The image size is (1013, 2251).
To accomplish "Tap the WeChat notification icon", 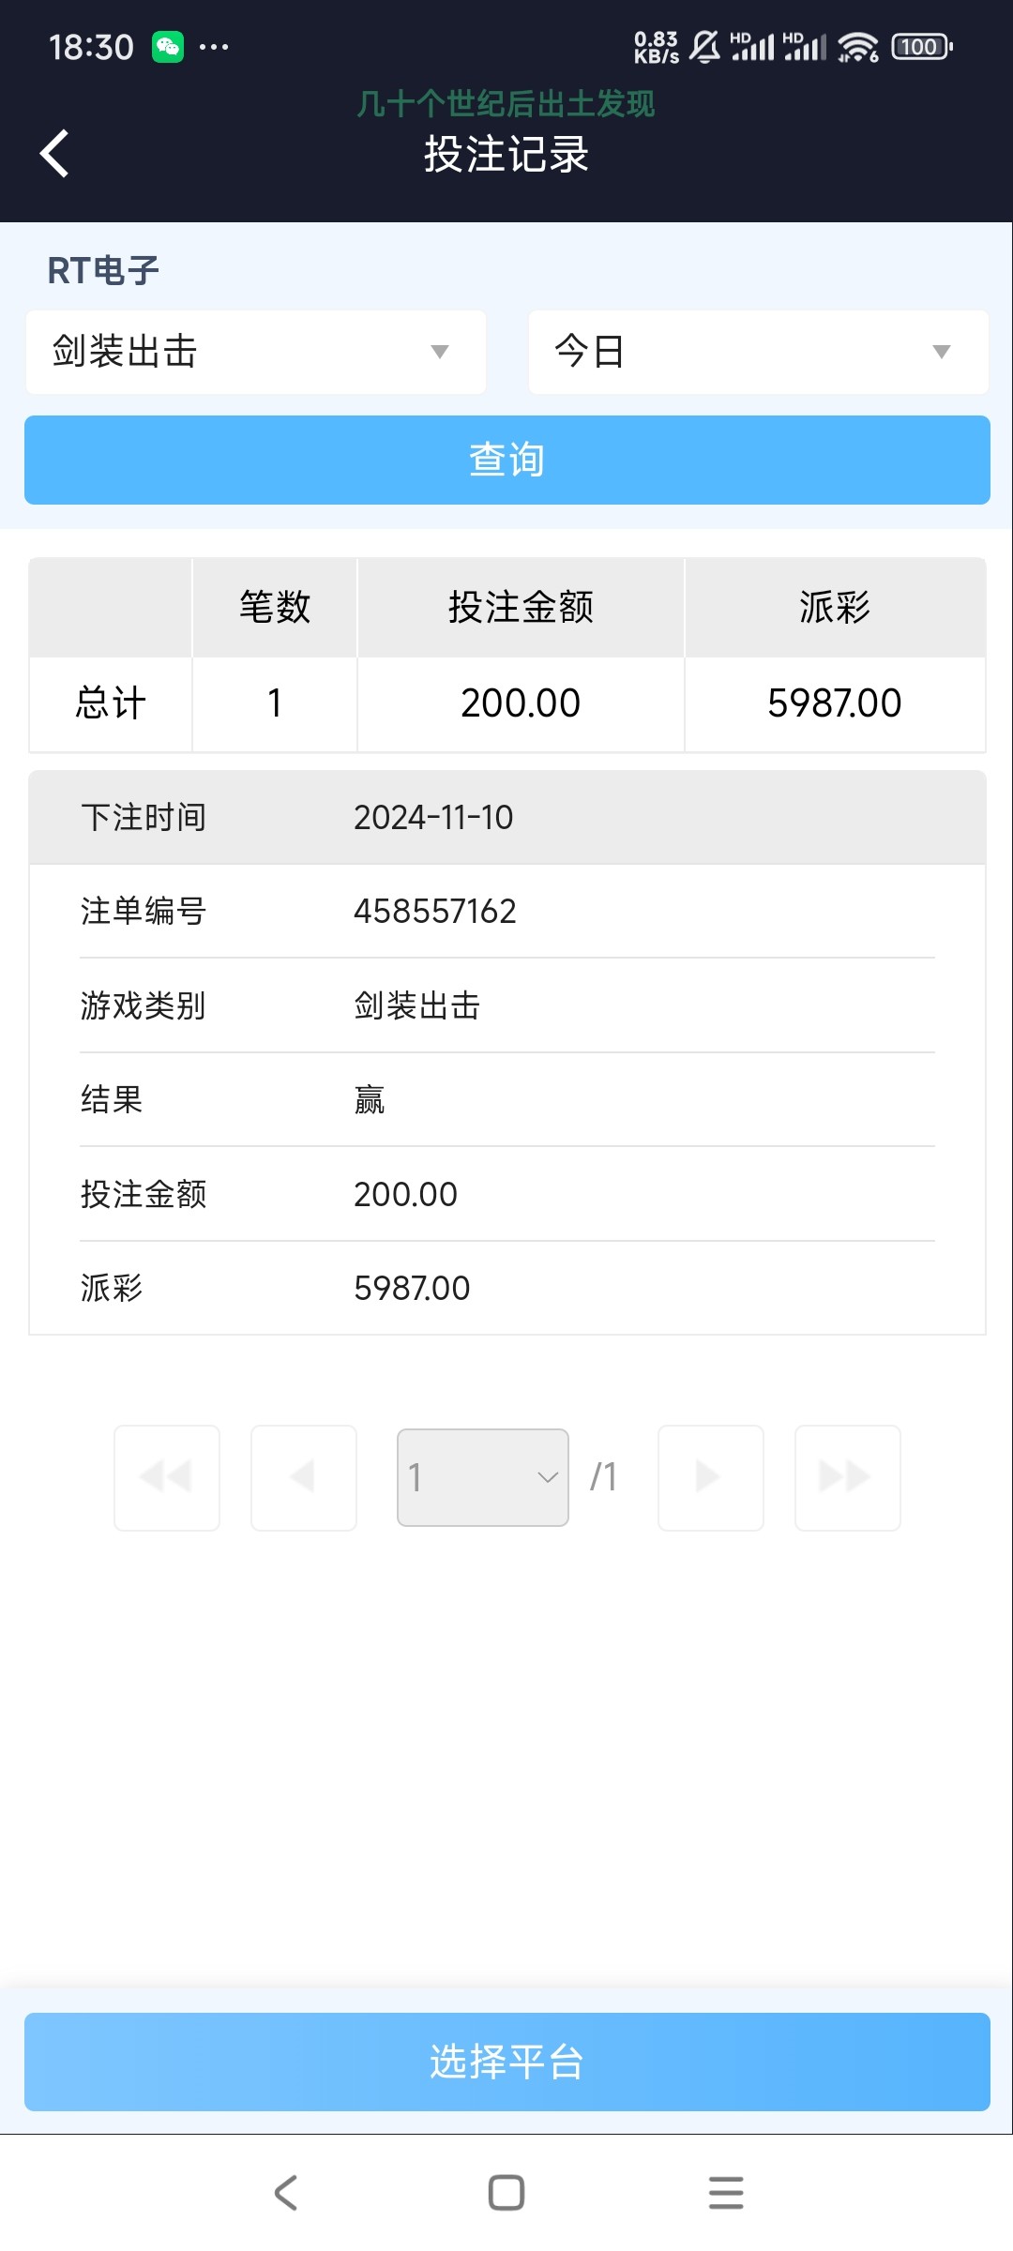I will 168,47.
